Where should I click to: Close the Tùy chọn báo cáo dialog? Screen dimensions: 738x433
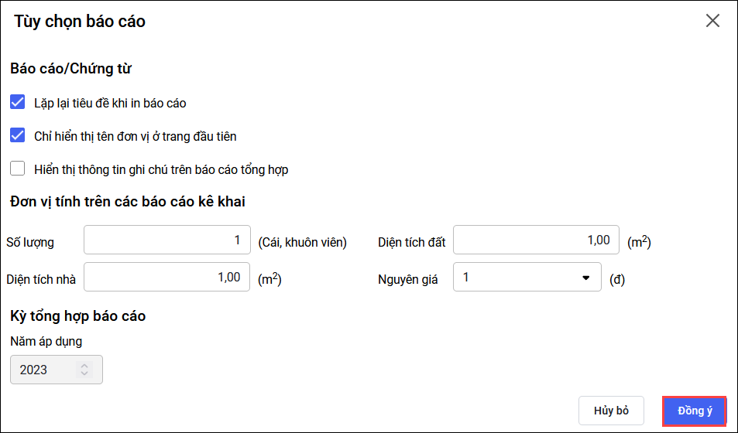(x=712, y=21)
